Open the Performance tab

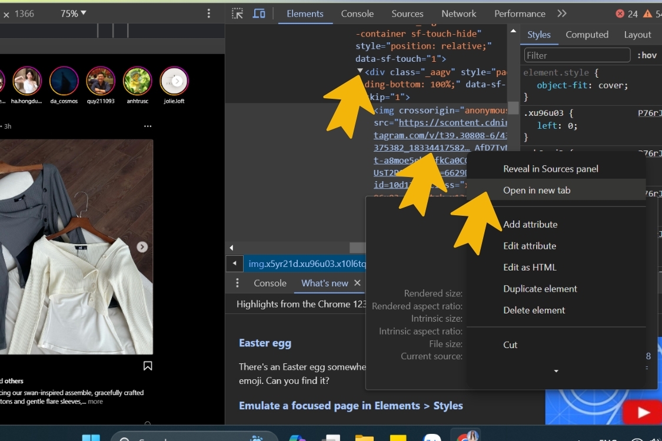click(x=520, y=14)
